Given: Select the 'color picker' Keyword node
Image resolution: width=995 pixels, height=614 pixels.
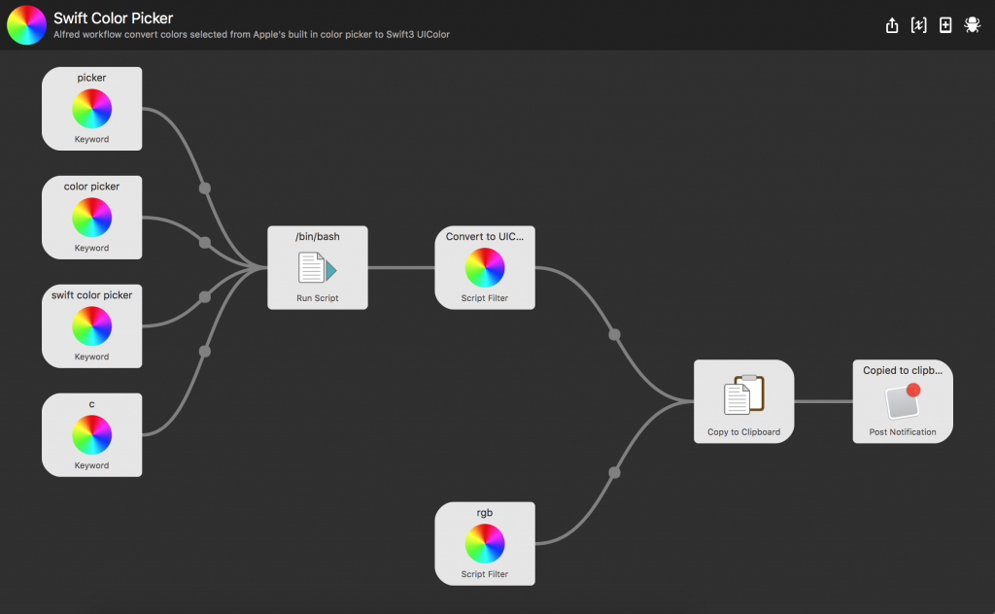Looking at the screenshot, I should [92, 218].
